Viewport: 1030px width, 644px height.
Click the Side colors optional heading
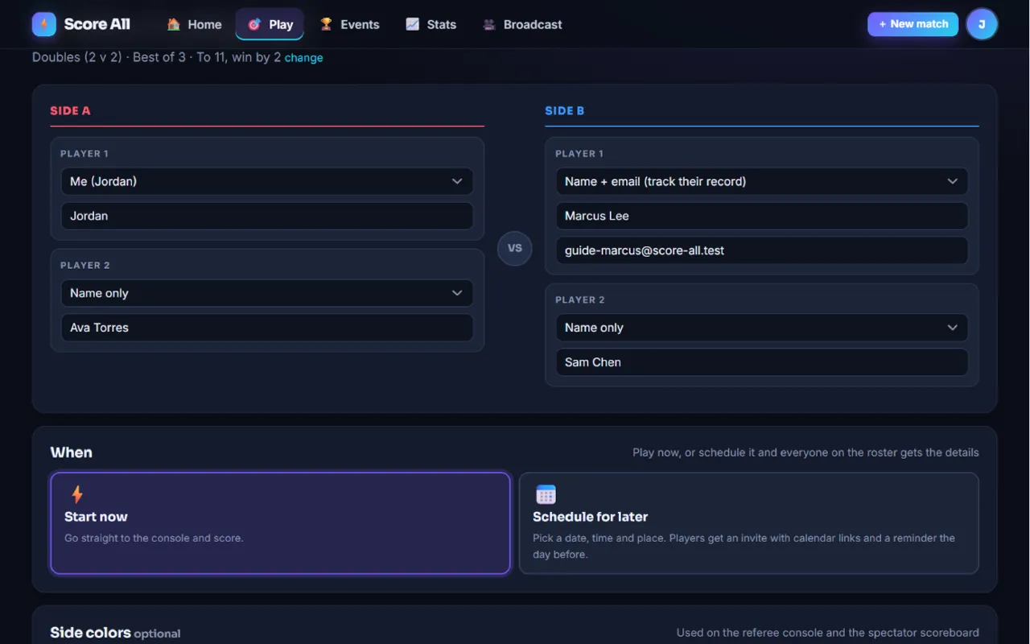pyautogui.click(x=115, y=633)
